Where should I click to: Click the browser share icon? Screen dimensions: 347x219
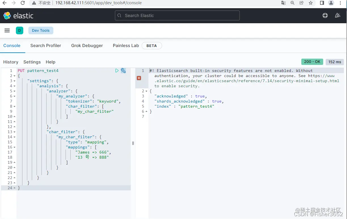pos(302,3)
